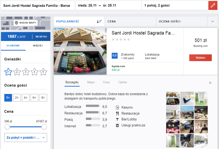Switch to the Opinie tab
The image size is (219, 149).
pos(122,82)
